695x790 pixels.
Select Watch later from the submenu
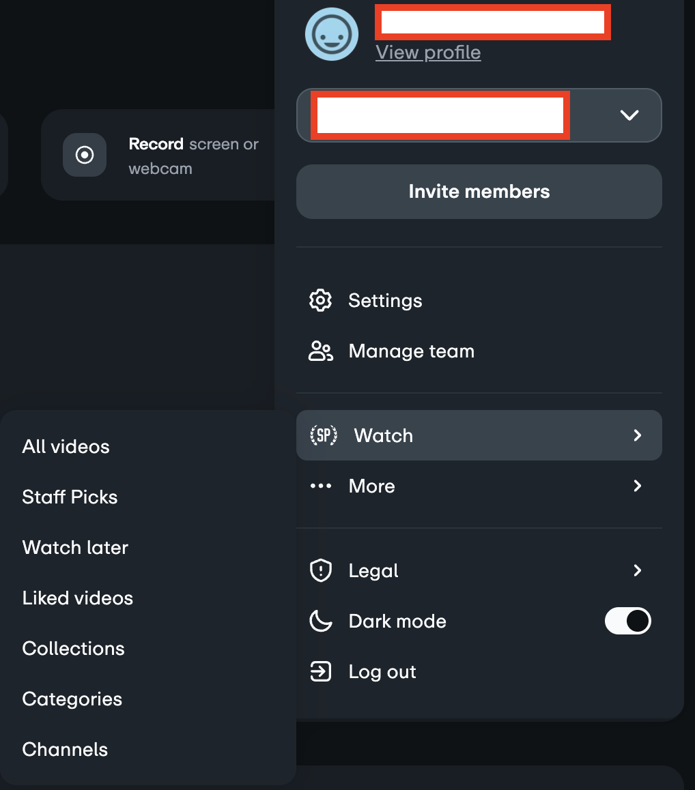click(75, 548)
